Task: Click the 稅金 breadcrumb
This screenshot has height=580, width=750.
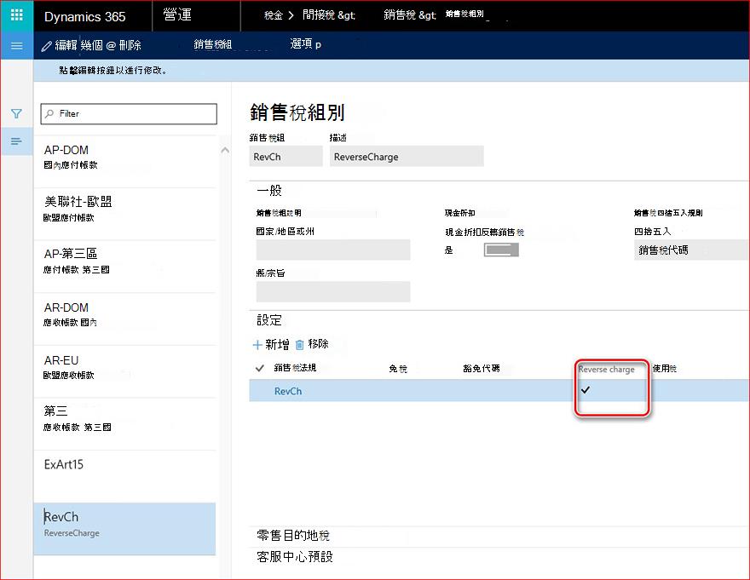Action: pyautogui.click(x=273, y=15)
